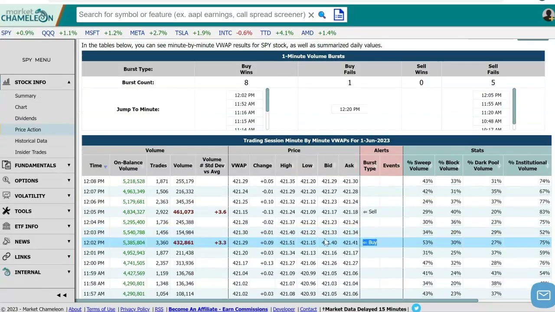The width and height of the screenshot is (555, 312).
Task: Open the Developer footer link
Action: (x=284, y=309)
